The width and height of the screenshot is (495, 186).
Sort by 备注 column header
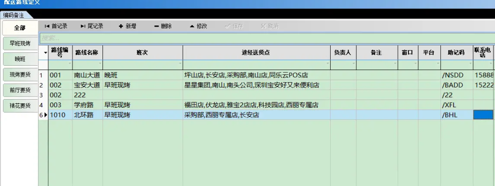click(x=377, y=53)
